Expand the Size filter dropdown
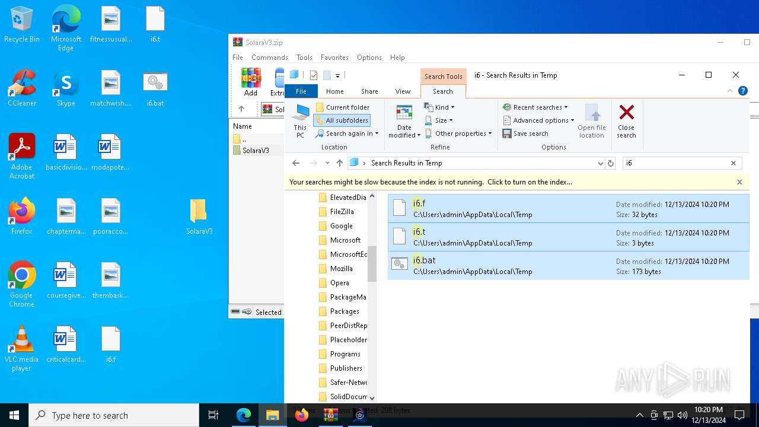The image size is (759, 427). click(439, 120)
